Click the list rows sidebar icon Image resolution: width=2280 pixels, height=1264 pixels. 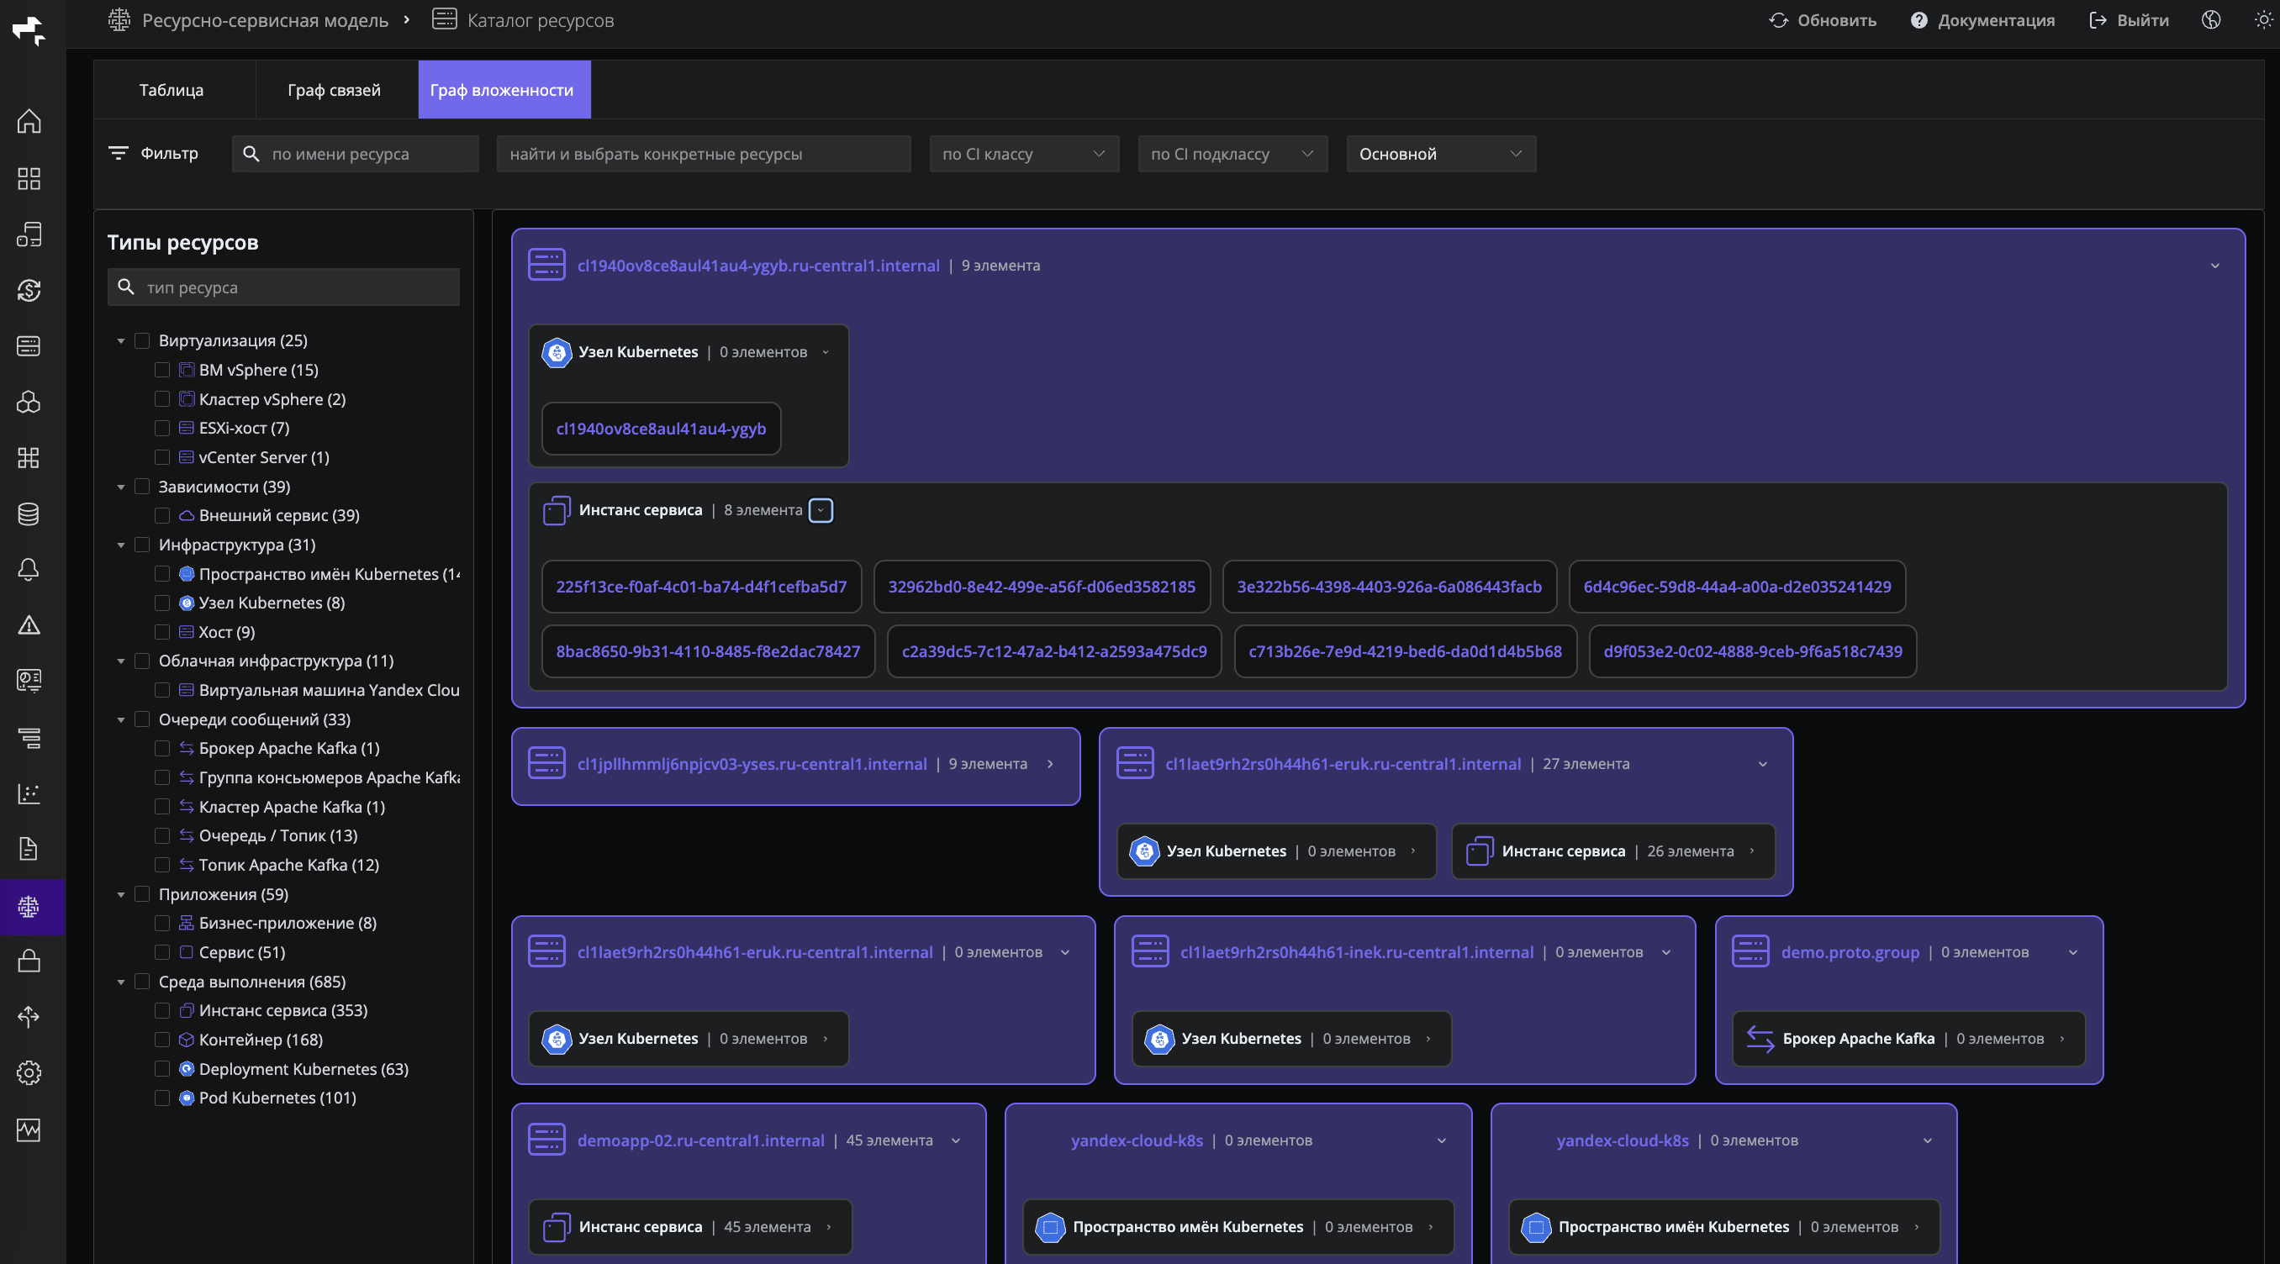[29, 738]
